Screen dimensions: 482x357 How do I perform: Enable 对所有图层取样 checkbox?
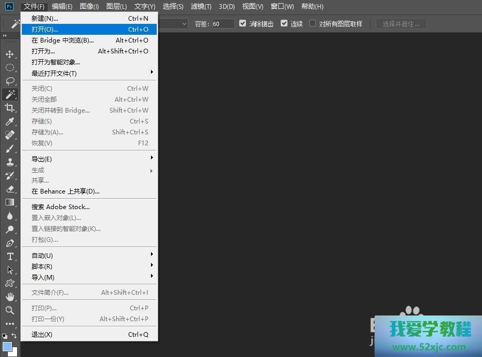click(x=313, y=23)
